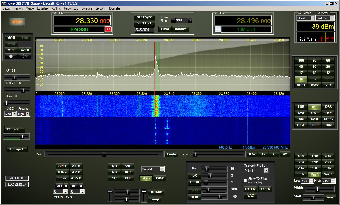Viewport: 340px width, 205px height.
Task: Decrease tune step with minus button
Action: [x=173, y=20]
